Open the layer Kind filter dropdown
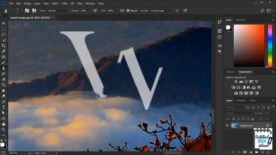The height and width of the screenshot is (155, 276). (x=235, y=107)
